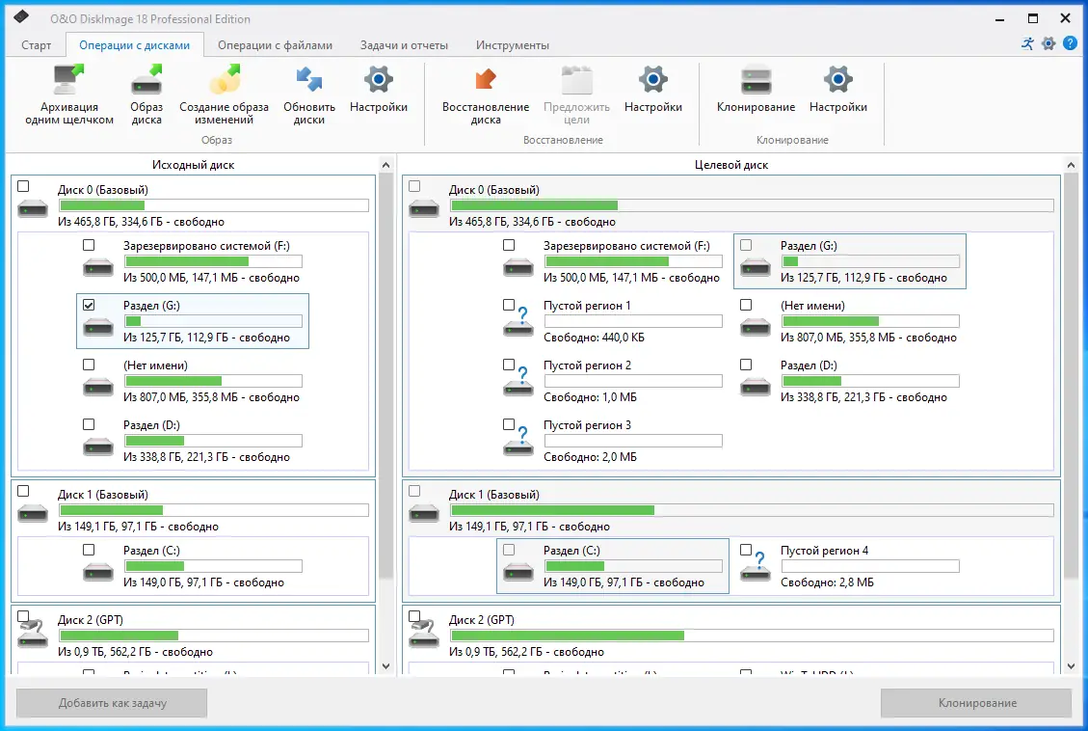
Task: Click source pane scroll up arrow
Action: pos(386,165)
